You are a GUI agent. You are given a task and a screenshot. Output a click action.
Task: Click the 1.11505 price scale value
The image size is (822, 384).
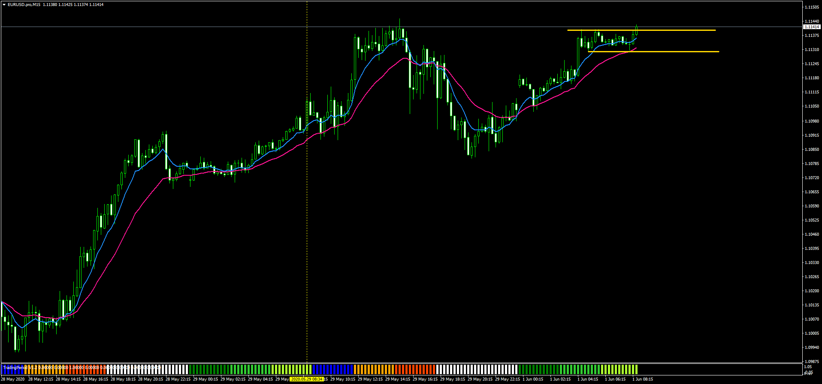(813, 7)
